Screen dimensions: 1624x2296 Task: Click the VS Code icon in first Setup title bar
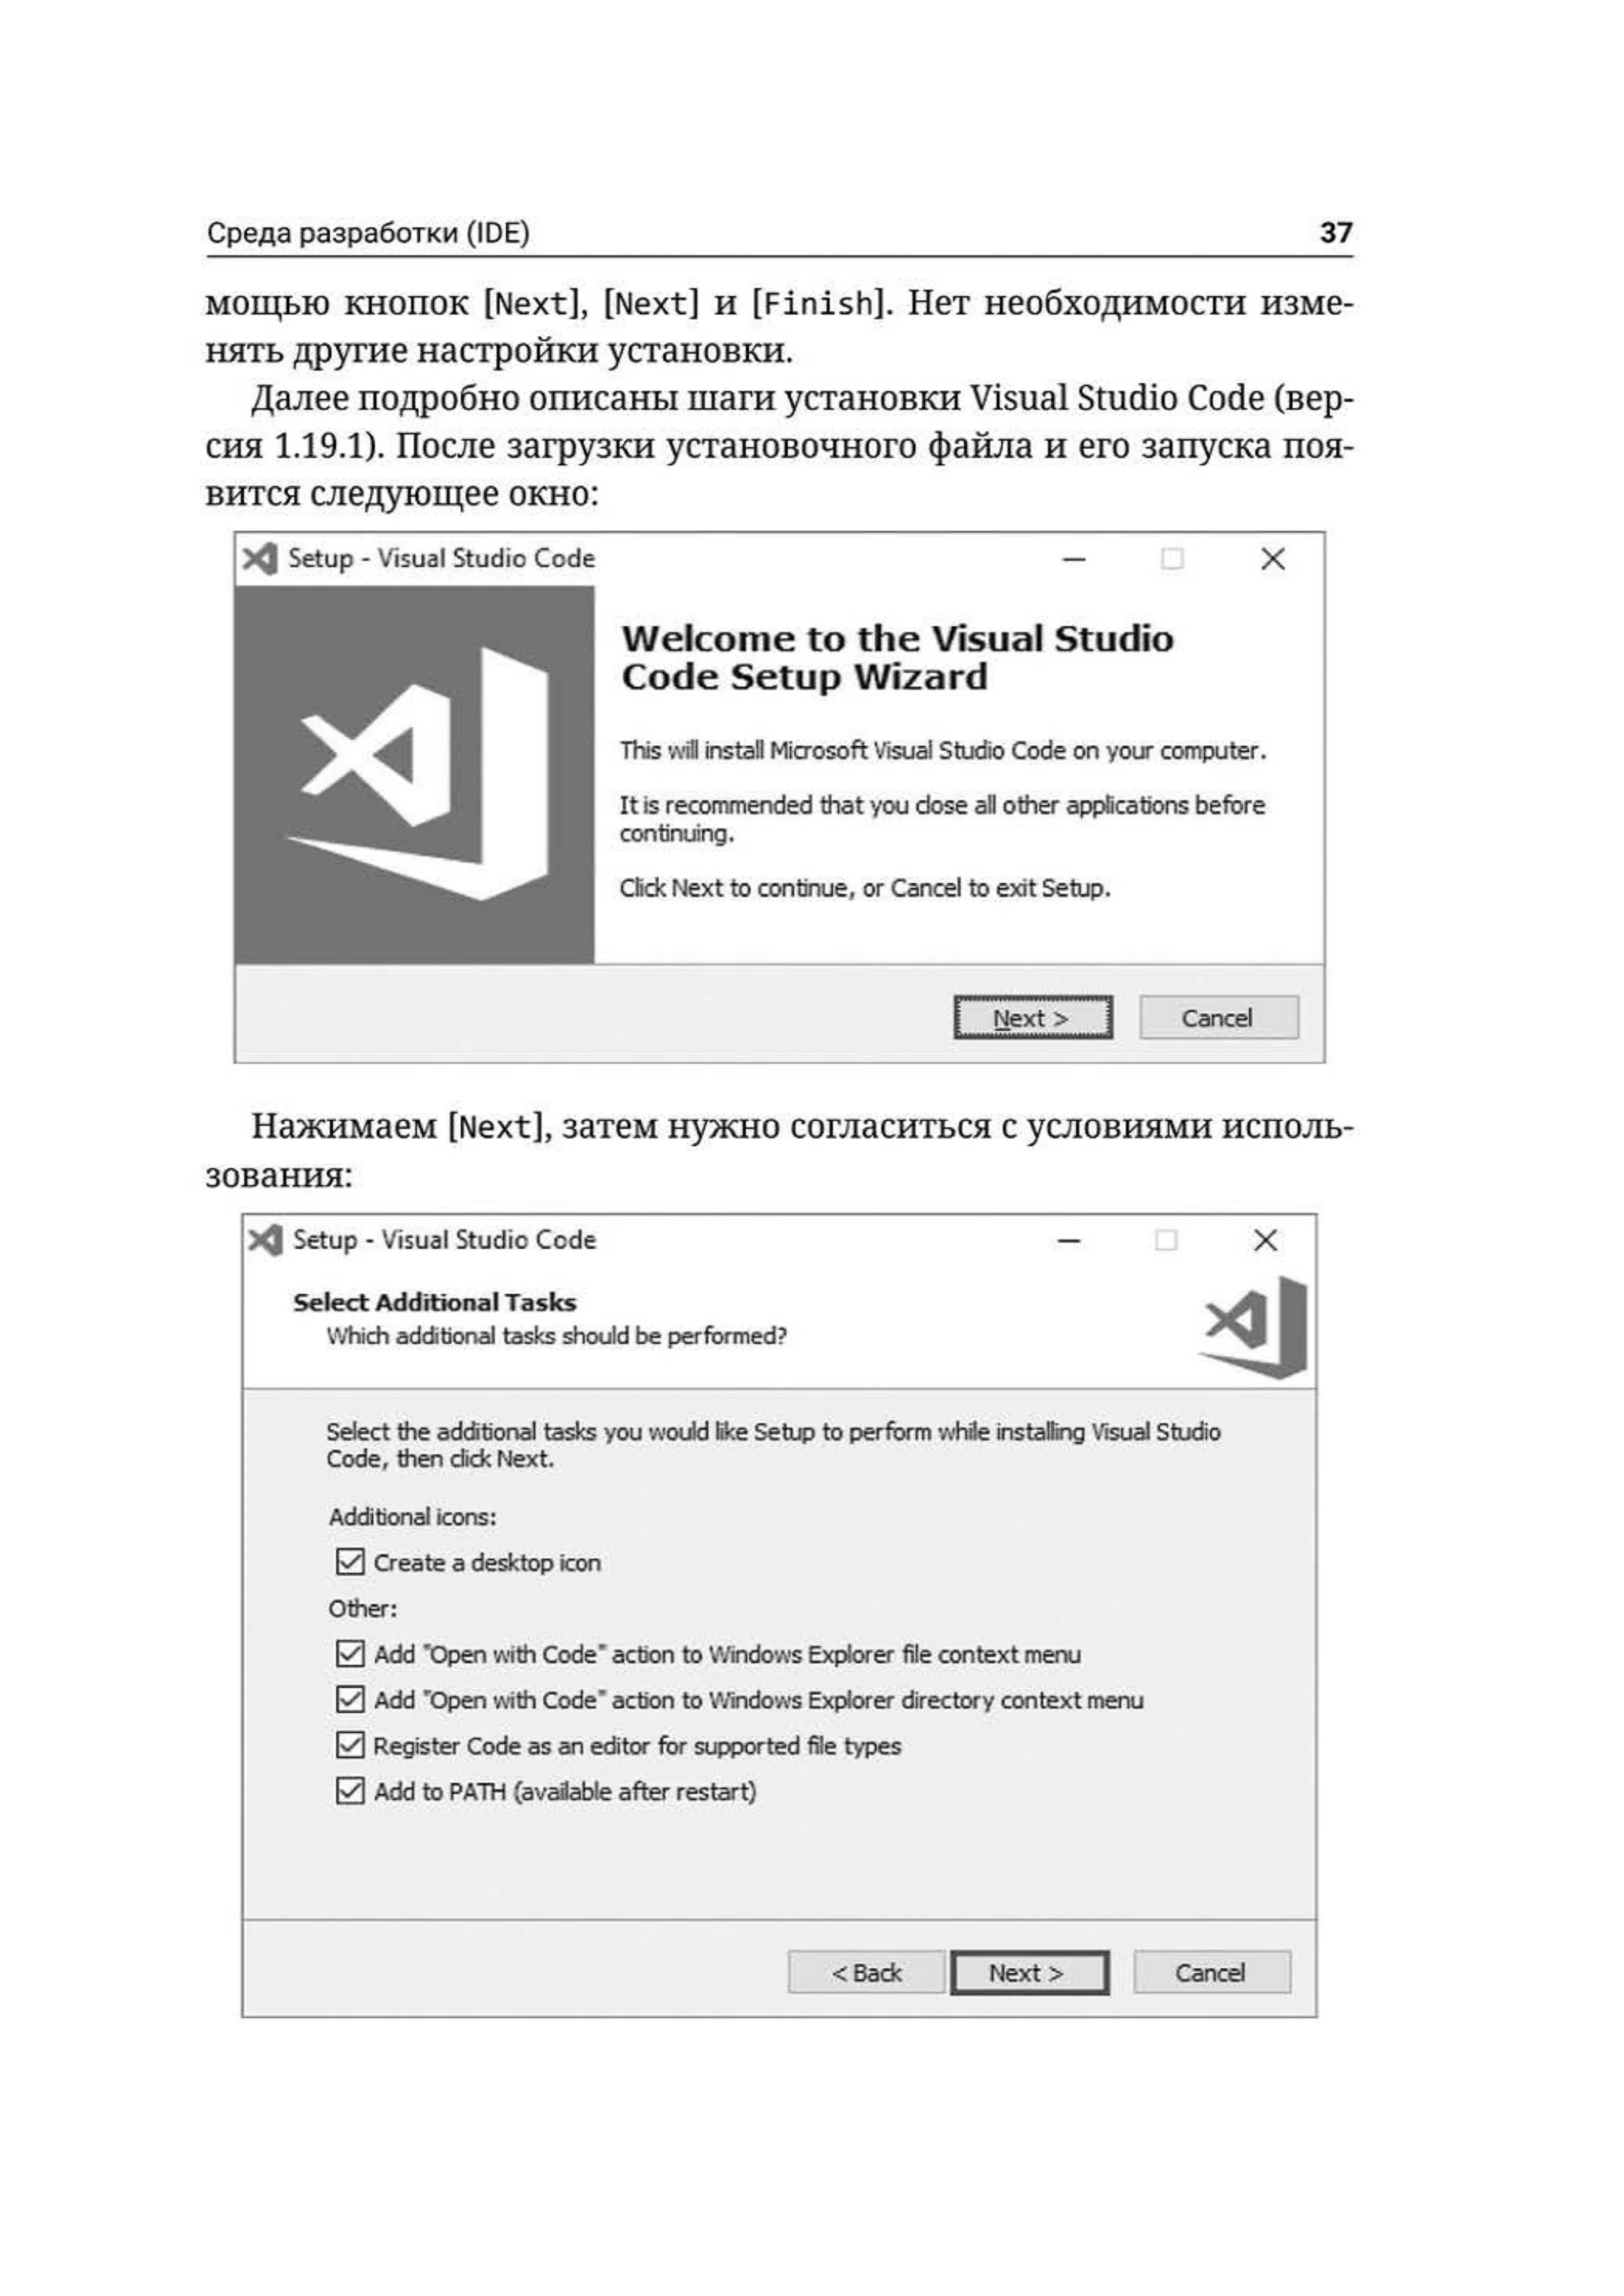tap(259, 559)
